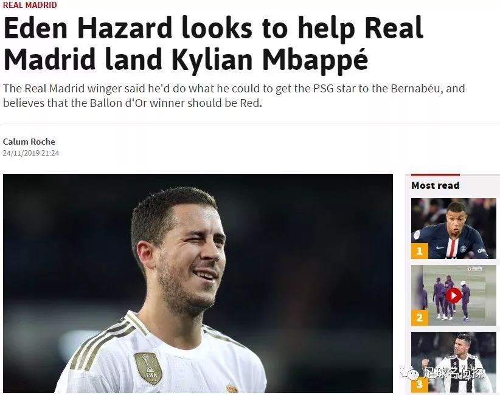Screen dimensions: 500x395
Task: Click the Real Madrid crest on the jersey
Action: pos(232,389)
